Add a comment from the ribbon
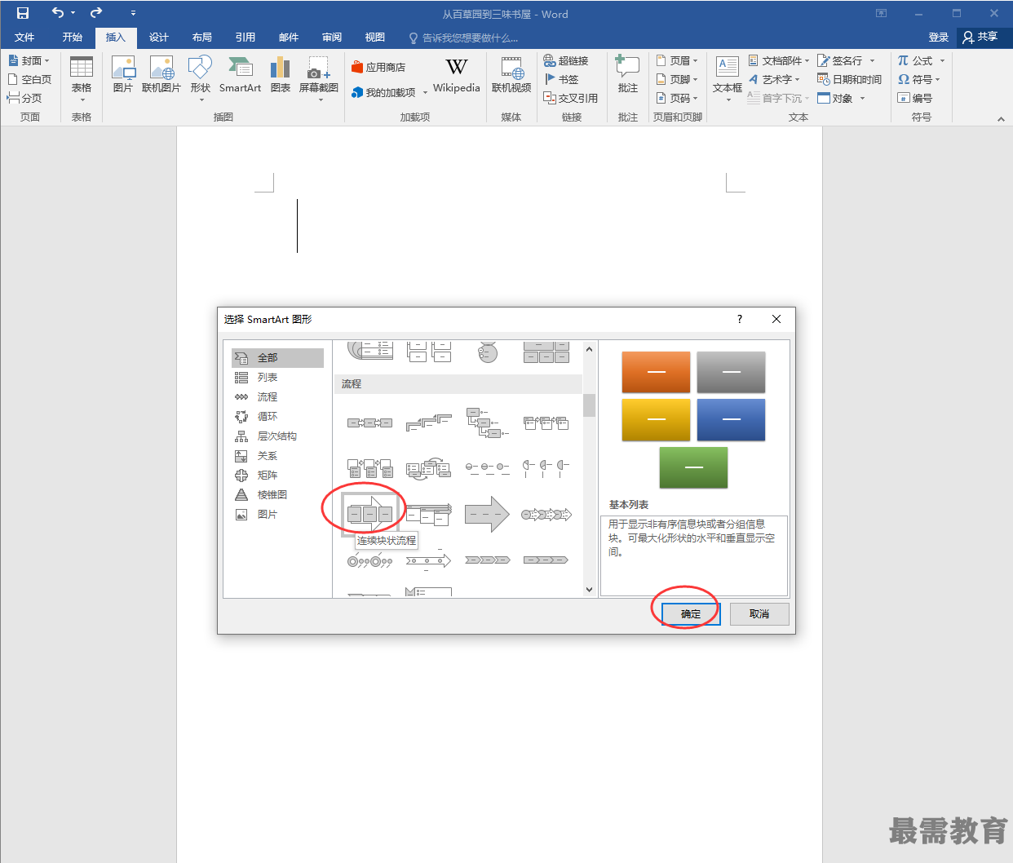Screen dimensions: 1013x863 coord(628,75)
